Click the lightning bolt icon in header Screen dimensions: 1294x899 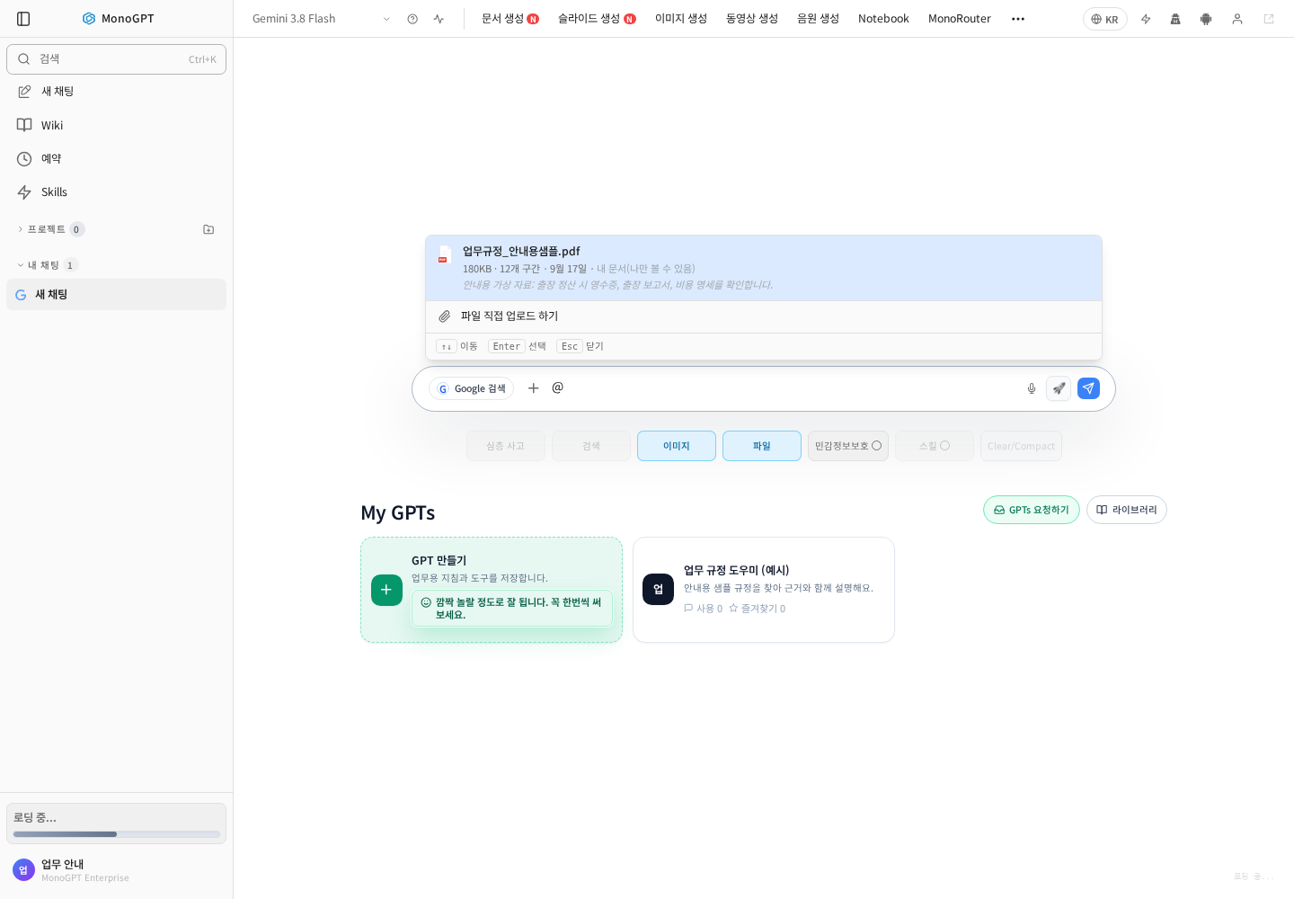tap(1146, 19)
